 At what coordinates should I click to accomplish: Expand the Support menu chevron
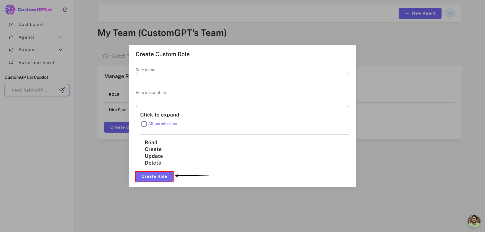pos(61,50)
